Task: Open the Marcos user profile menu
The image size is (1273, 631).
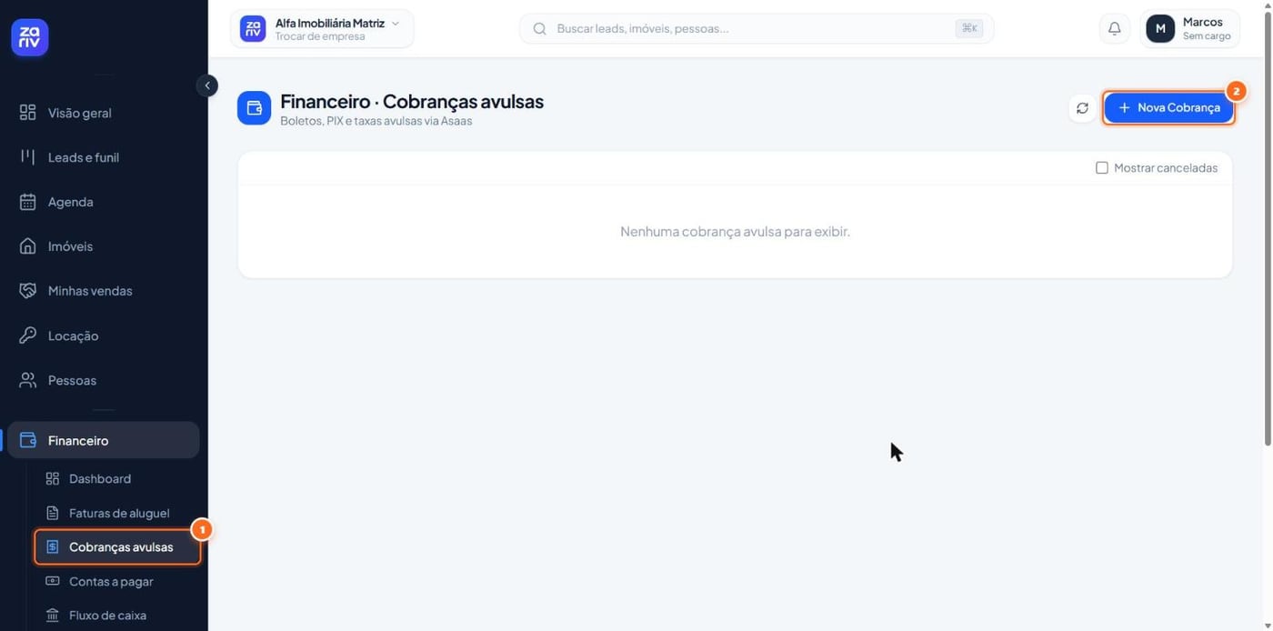Action: (x=1190, y=28)
